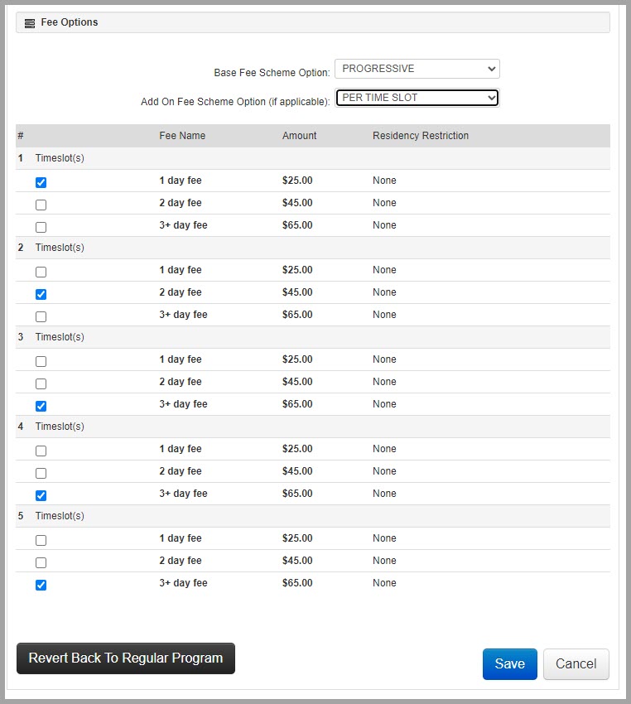Viewport: 631px width, 704px height.
Task: Click the Fee Options panel header
Action: pyautogui.click(x=313, y=22)
